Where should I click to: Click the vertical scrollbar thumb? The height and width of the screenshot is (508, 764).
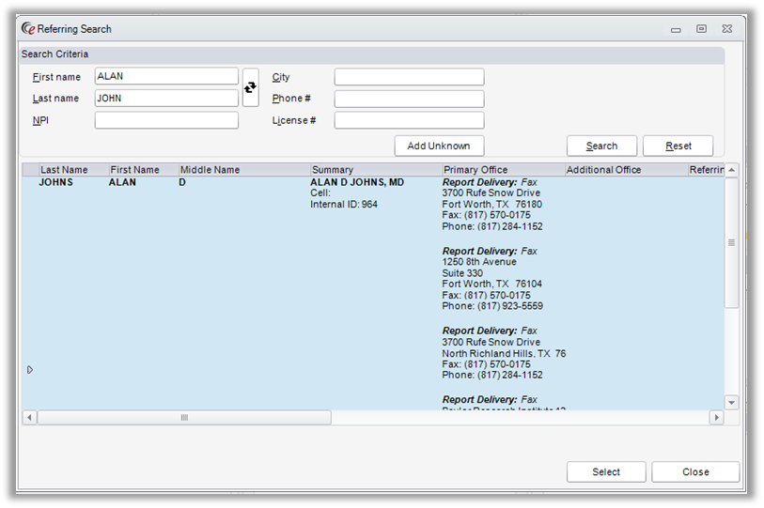coord(732,242)
